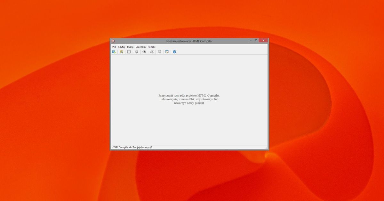Click the window title 'Niezarejestrowany HTML Compiler'
The image size is (384, 201).
(x=189, y=41)
